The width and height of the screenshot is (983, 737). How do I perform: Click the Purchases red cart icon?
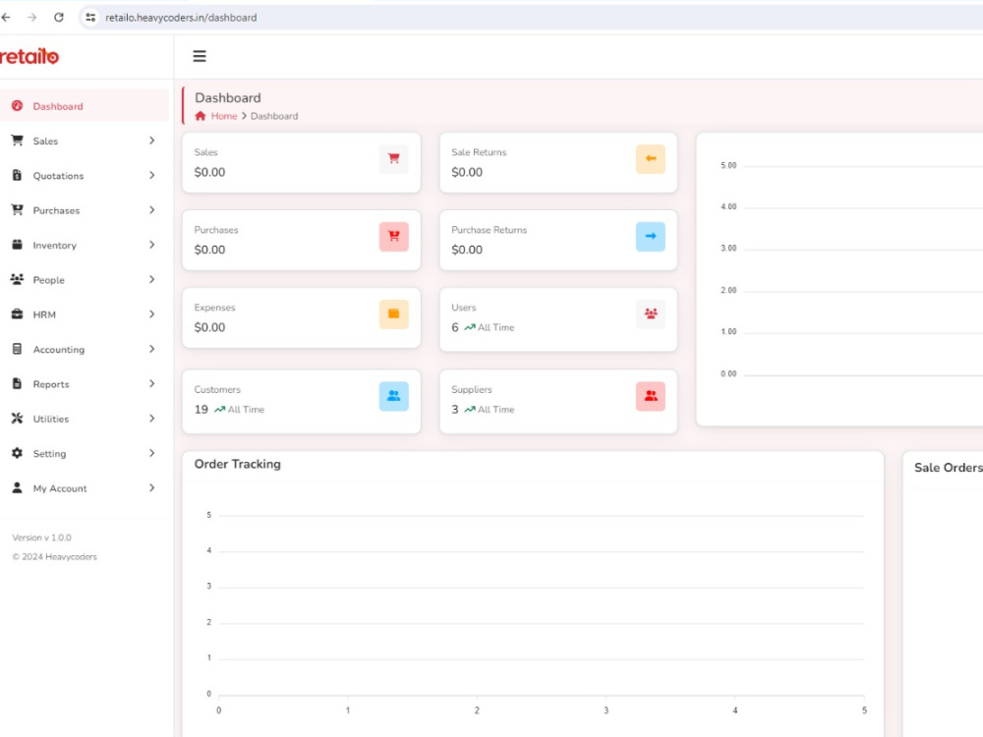pyautogui.click(x=394, y=236)
